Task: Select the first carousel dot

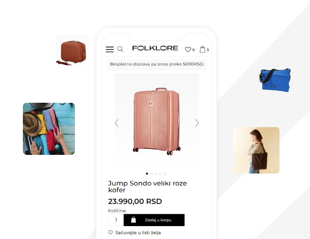Action: 147,174
